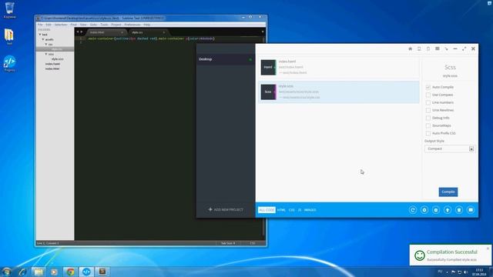493x277 pixels.
Task: Click the taskbar clock and date
Action: pos(479,272)
